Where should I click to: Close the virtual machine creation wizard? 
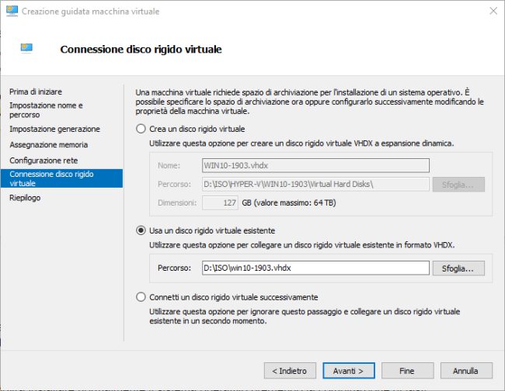(493, 11)
